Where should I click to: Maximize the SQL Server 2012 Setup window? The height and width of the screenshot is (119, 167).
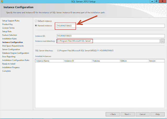[157, 1]
